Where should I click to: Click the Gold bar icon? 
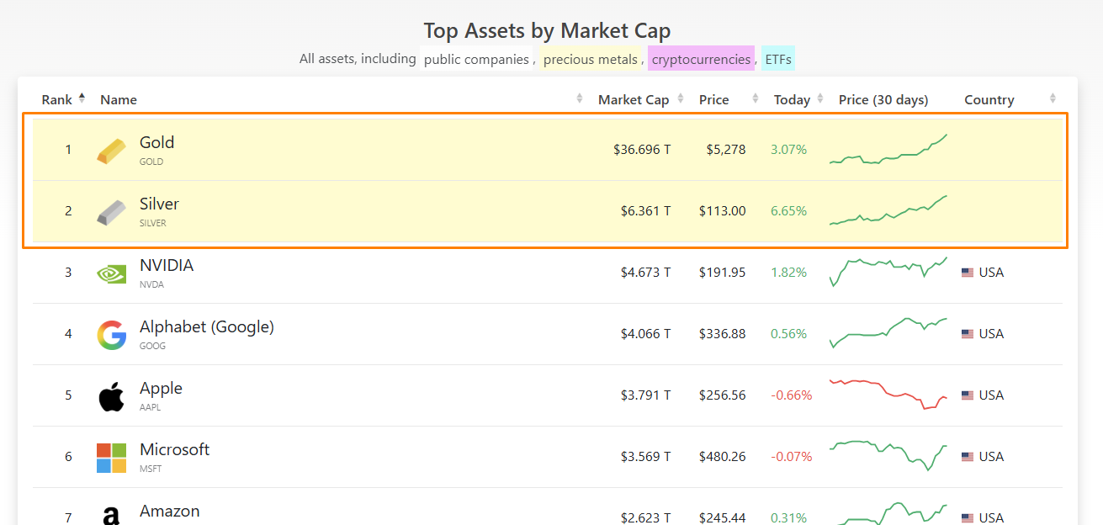pyautogui.click(x=111, y=151)
